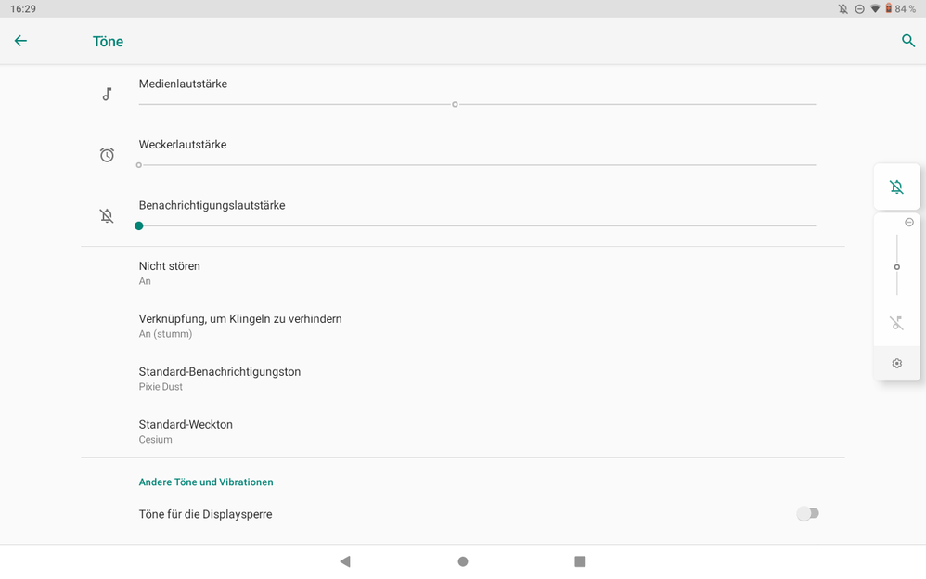Image resolution: width=926 pixels, height=579 pixels.
Task: Adjust the Weckerlautstärke slider
Action: (139, 165)
